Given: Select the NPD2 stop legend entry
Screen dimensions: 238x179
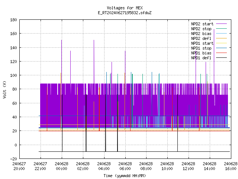Looking at the screenshot, I should (201, 29).
